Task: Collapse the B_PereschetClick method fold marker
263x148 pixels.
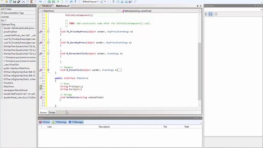Action: coord(48,54)
